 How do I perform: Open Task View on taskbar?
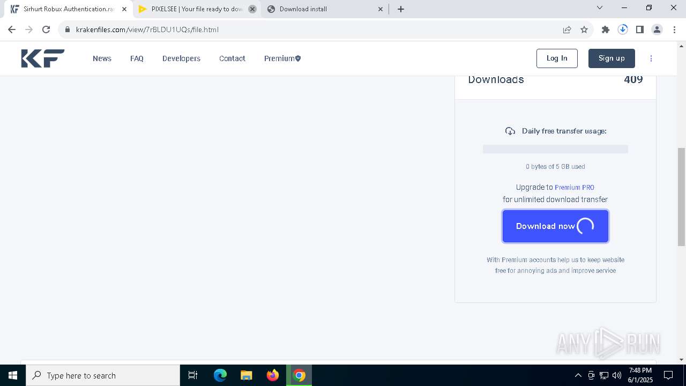[x=193, y=375]
